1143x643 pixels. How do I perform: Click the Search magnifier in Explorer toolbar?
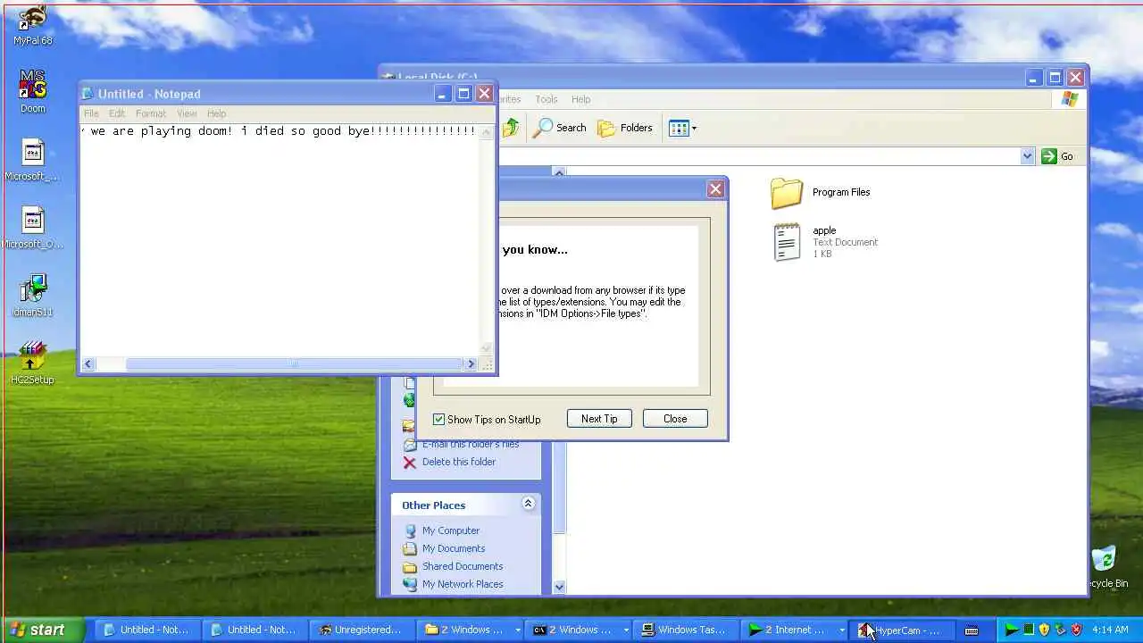[x=560, y=128]
